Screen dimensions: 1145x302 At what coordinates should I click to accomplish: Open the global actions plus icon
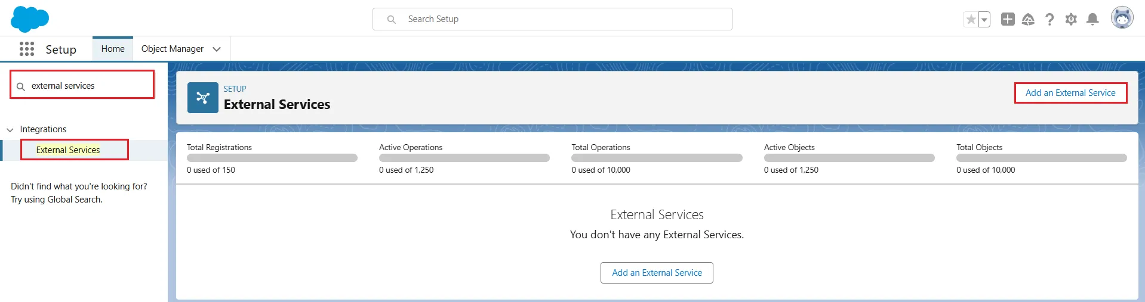click(1008, 19)
